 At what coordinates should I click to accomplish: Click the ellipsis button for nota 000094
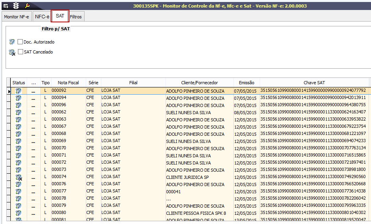pyautogui.click(x=34, y=98)
